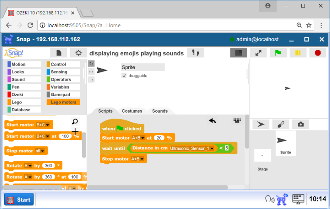330x209 pixels.
Task: Switch to the Sounds tab
Action: [x=160, y=111]
